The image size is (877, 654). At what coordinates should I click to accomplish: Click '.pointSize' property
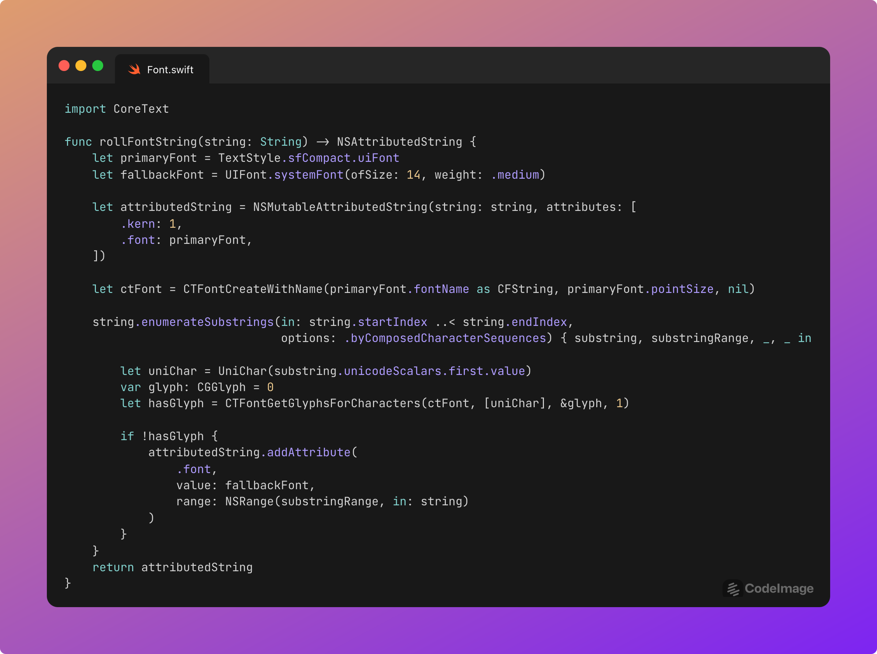click(x=679, y=289)
